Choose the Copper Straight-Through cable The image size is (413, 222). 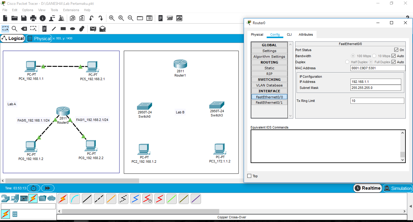coord(87,199)
